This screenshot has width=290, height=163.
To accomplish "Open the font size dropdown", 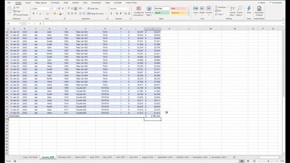I will pos(56,9).
